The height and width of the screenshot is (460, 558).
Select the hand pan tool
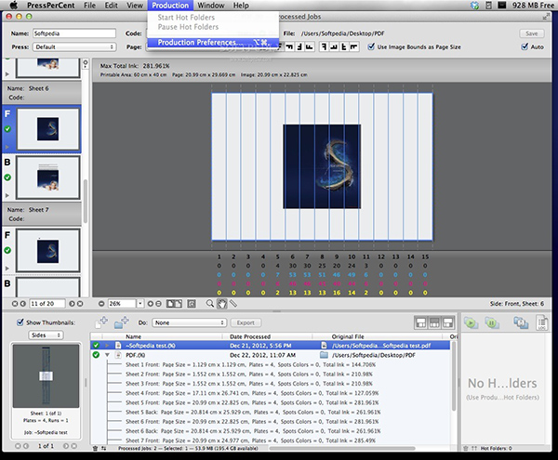pos(220,304)
